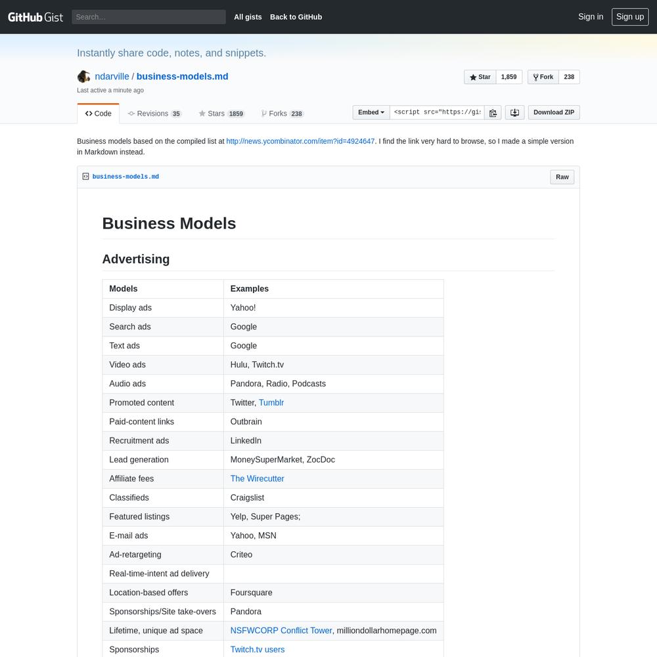Click the 'Foursquare' example cell
Viewport: 657px width, 657px height.
334,593
